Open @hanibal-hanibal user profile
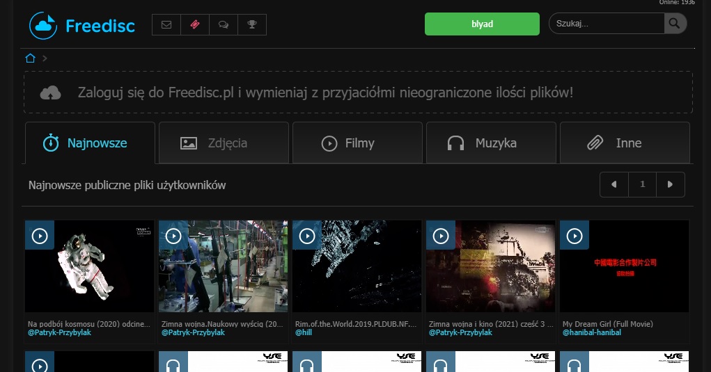 (592, 332)
